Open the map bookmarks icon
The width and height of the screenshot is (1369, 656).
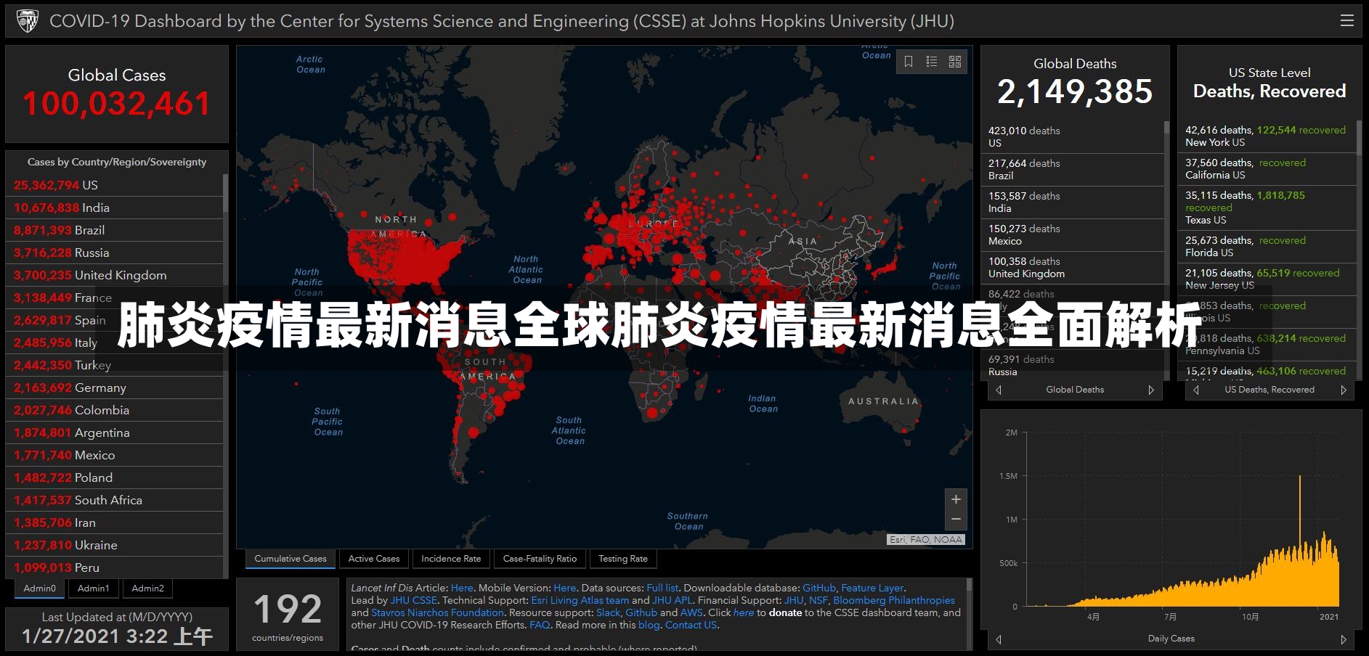tap(909, 62)
